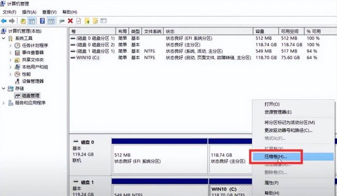The width and height of the screenshot is (337, 196).
Task: Select 任务计划程序 in the tree
Action: [x=35, y=46]
